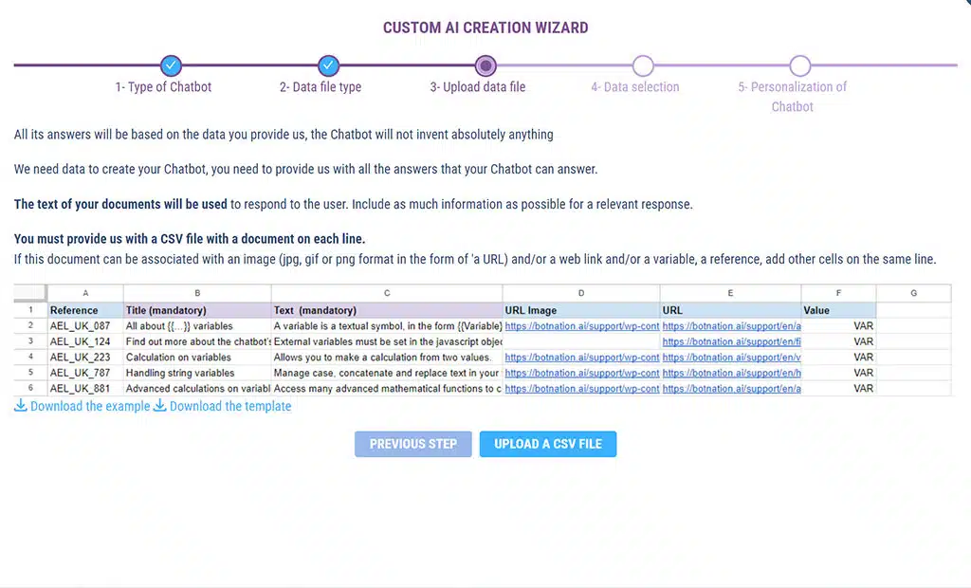Click the completed step 2 checkmark circle

pos(328,65)
